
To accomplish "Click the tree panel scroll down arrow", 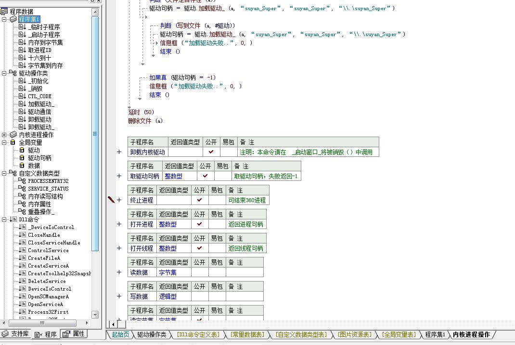I will point(95,315).
